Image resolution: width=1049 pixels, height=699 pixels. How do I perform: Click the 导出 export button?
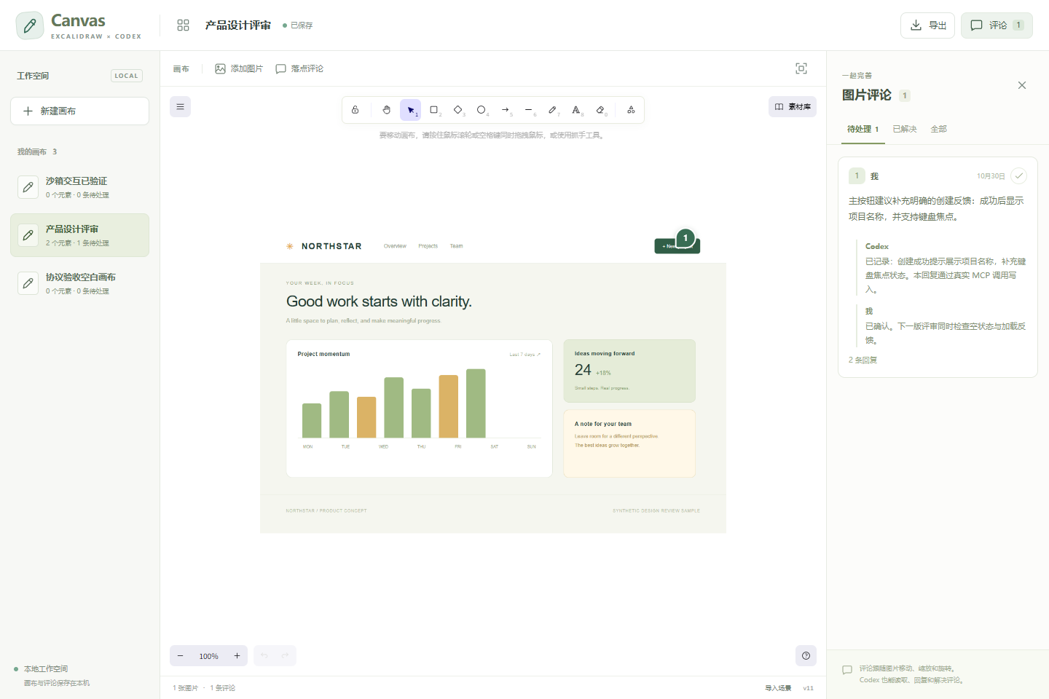928,25
